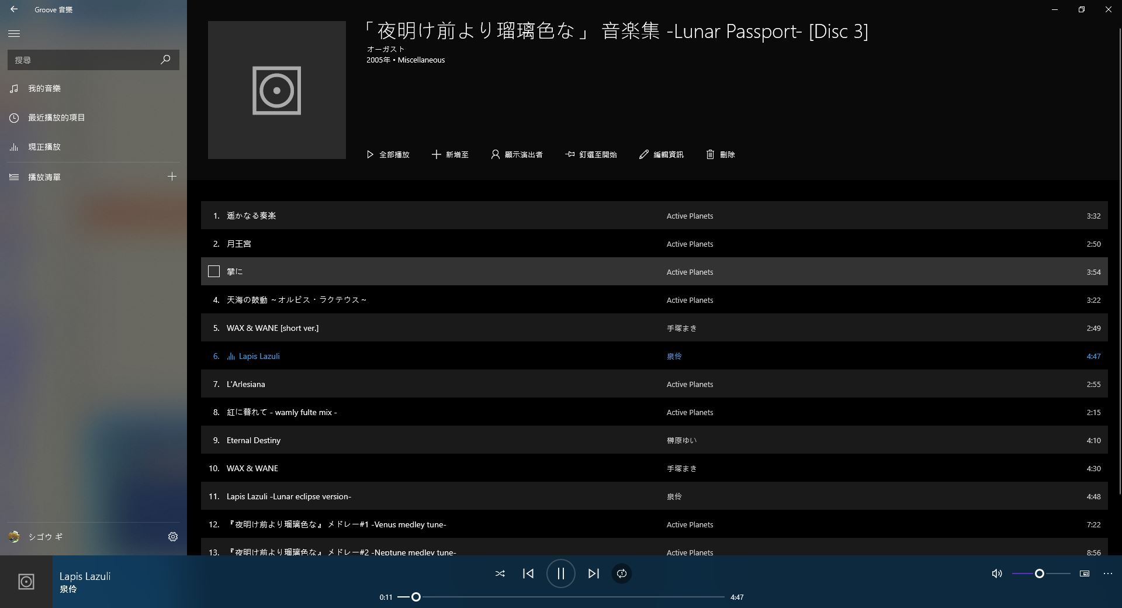Select track 遥かなる奏楽
Viewport: 1122px width, 608px height.
point(654,216)
